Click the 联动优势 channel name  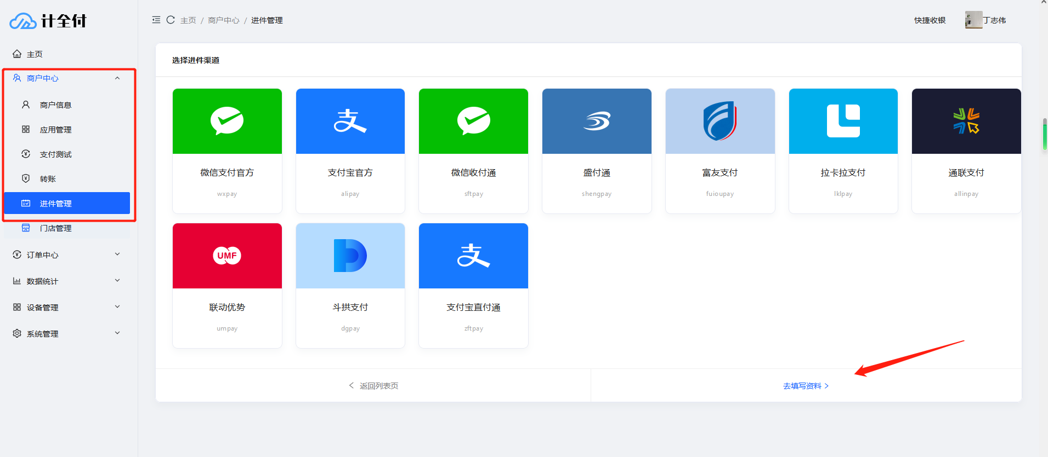point(227,307)
